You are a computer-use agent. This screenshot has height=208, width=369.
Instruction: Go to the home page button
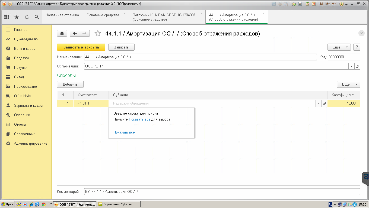[x=62, y=33]
